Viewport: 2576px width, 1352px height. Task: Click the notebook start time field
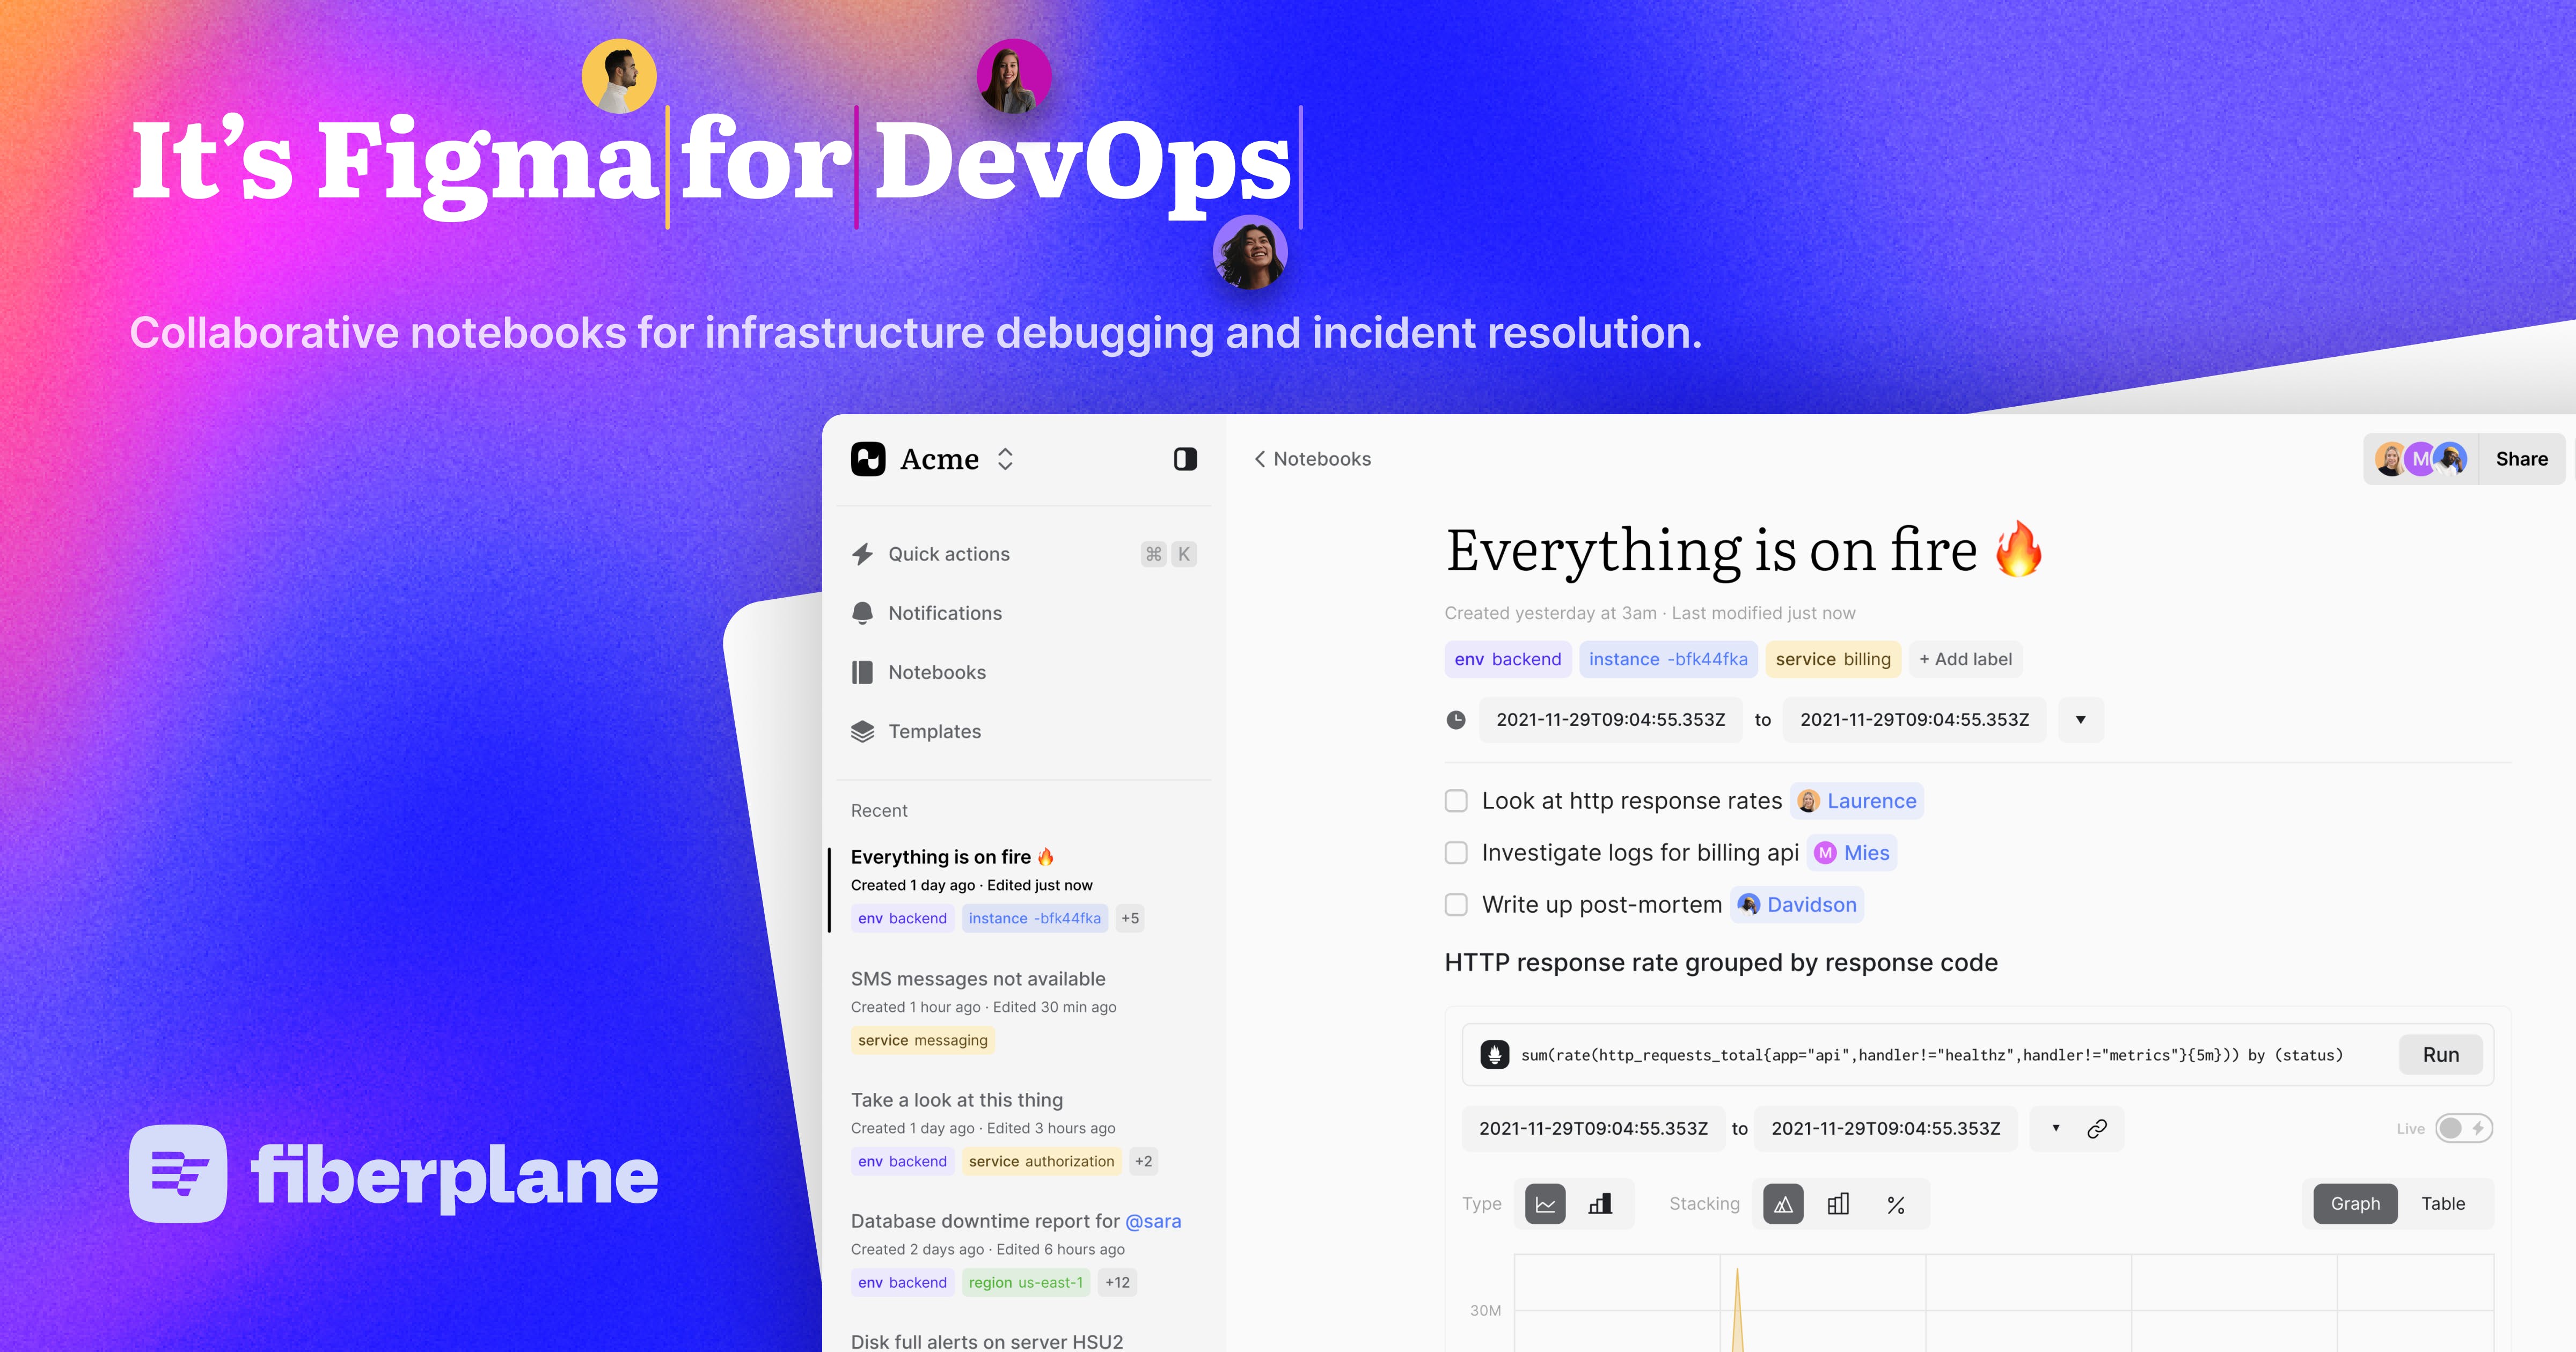(x=1610, y=720)
